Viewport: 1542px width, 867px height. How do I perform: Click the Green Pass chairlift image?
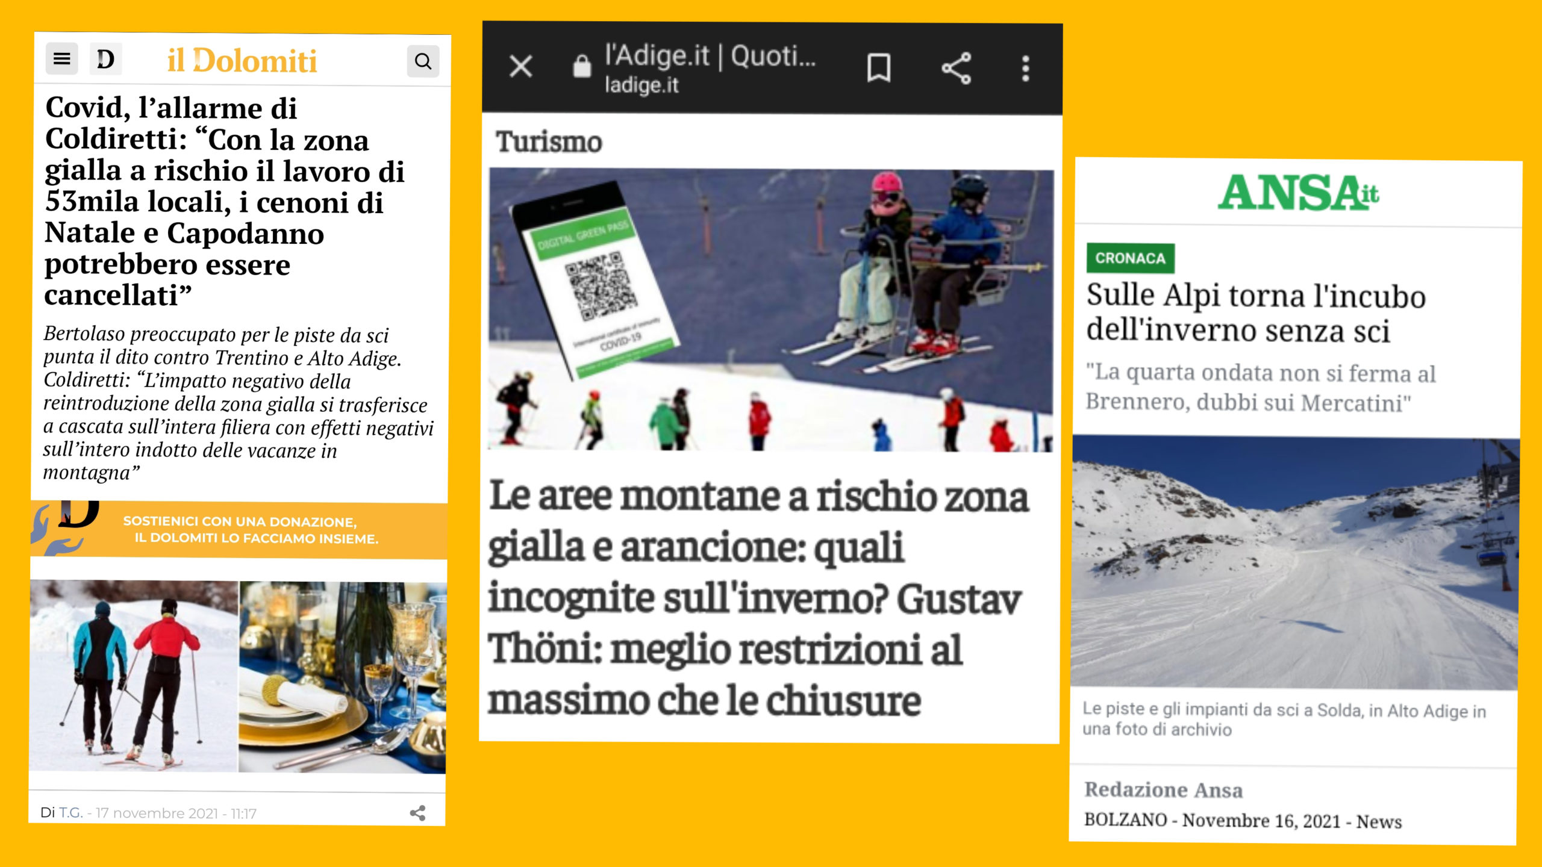click(771, 309)
